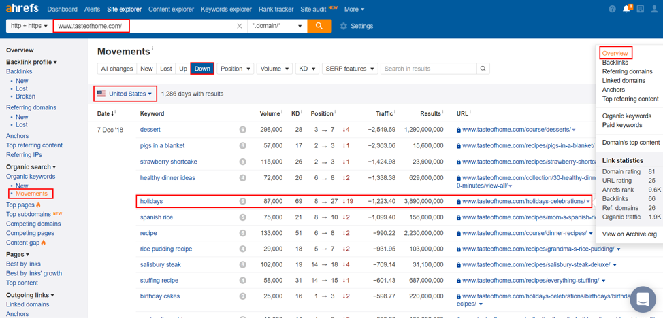Open the help question mark icon
Image resolution: width=663 pixels, height=318 pixels.
click(x=612, y=9)
